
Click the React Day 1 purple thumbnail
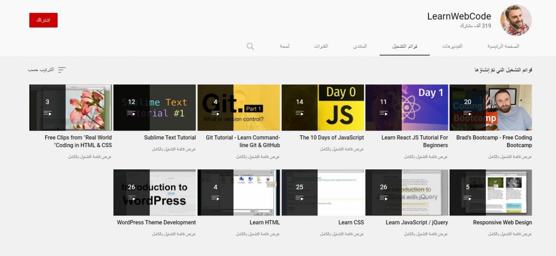407,108
